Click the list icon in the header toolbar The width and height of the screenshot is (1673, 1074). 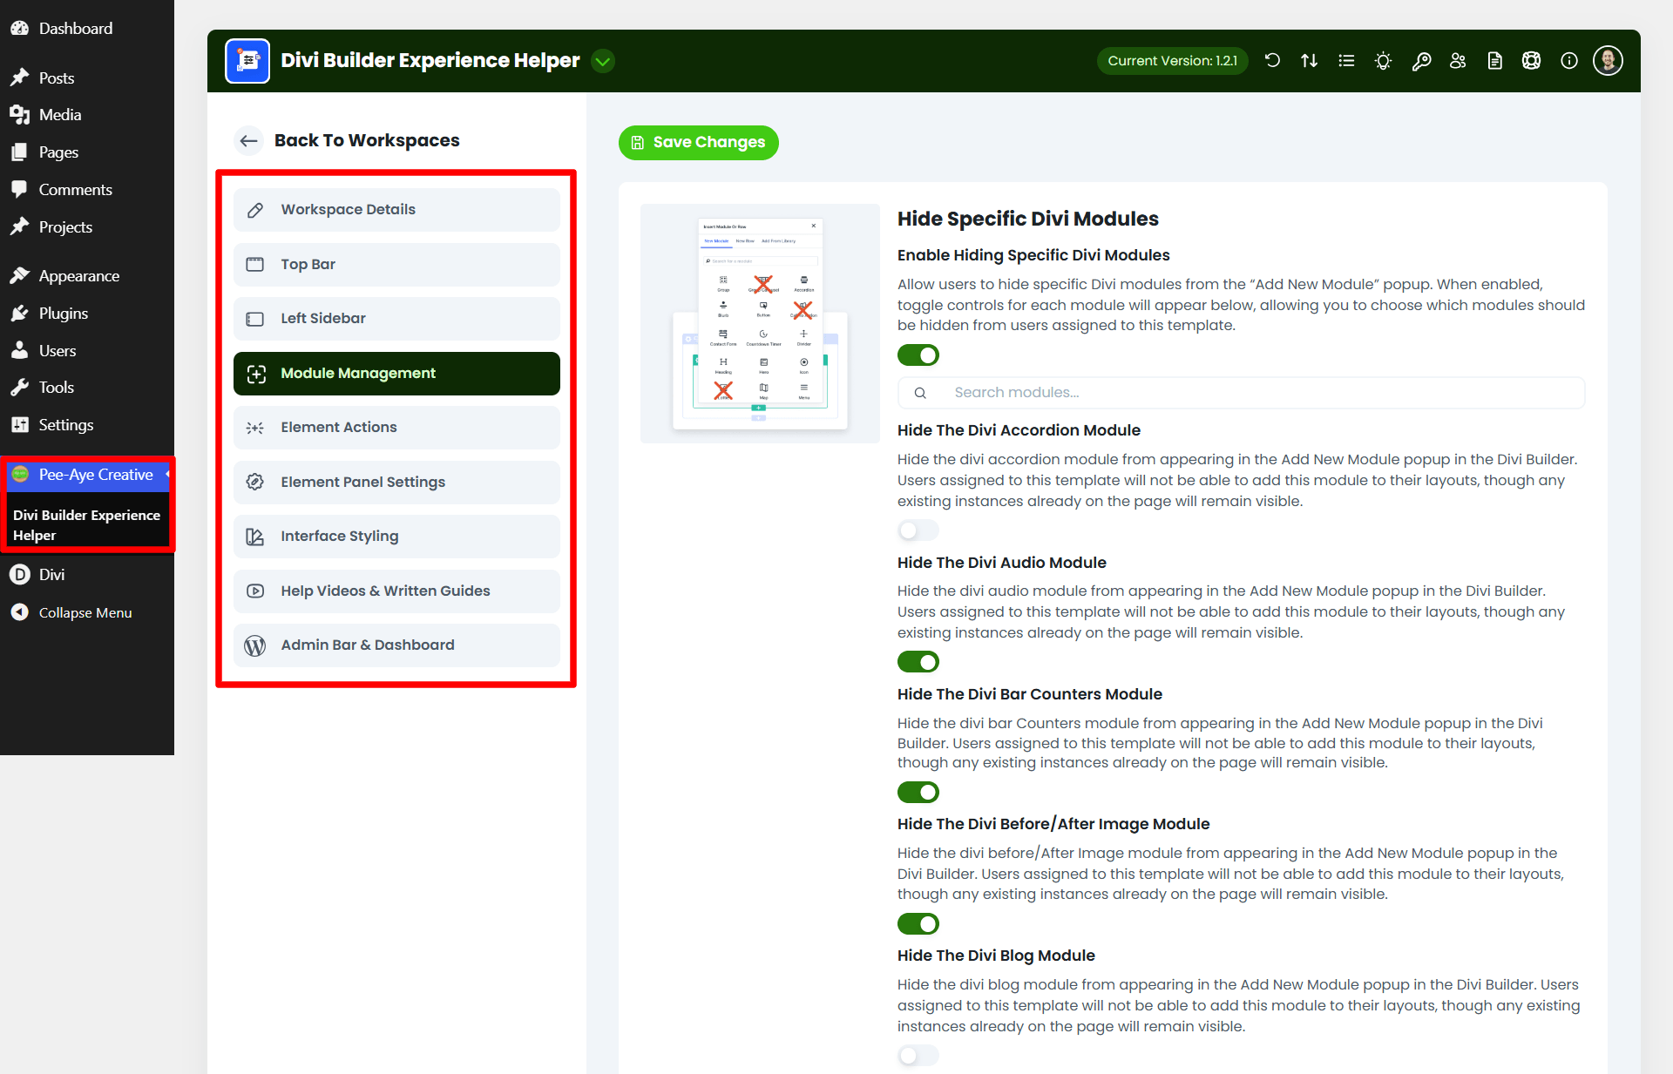coord(1346,61)
